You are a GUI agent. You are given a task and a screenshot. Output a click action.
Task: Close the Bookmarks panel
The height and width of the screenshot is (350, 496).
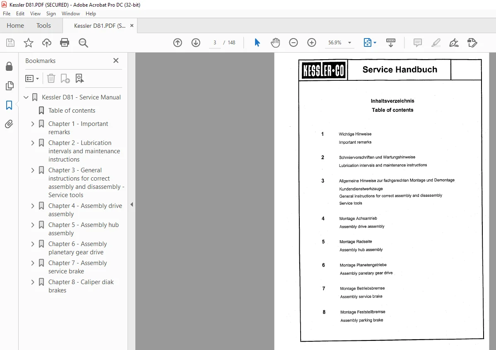(x=116, y=60)
